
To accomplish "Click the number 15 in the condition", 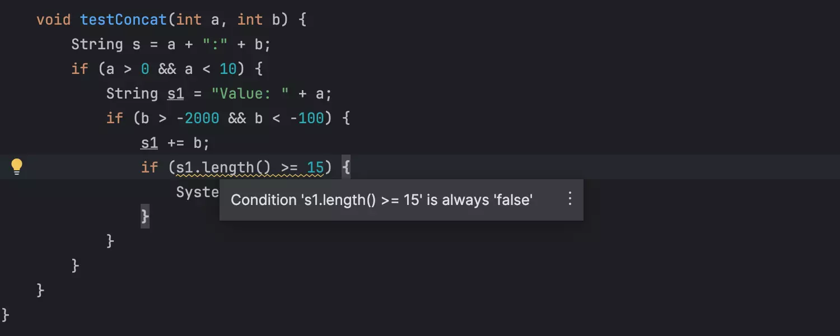I will tap(315, 167).
